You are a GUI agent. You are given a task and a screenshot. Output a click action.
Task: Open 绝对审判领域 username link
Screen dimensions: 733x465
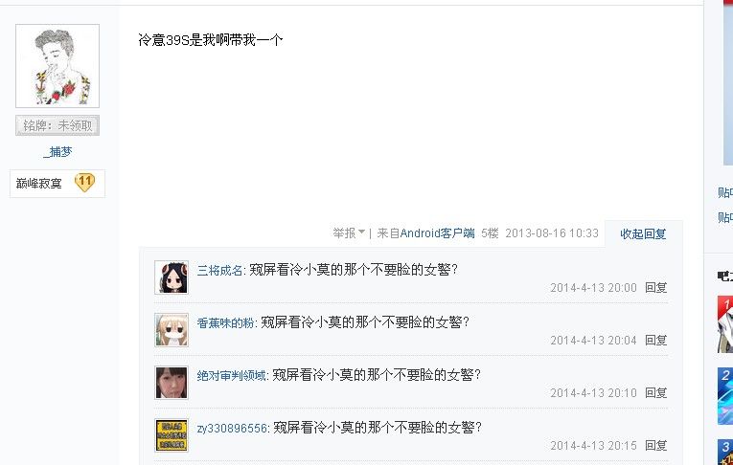[231, 375]
